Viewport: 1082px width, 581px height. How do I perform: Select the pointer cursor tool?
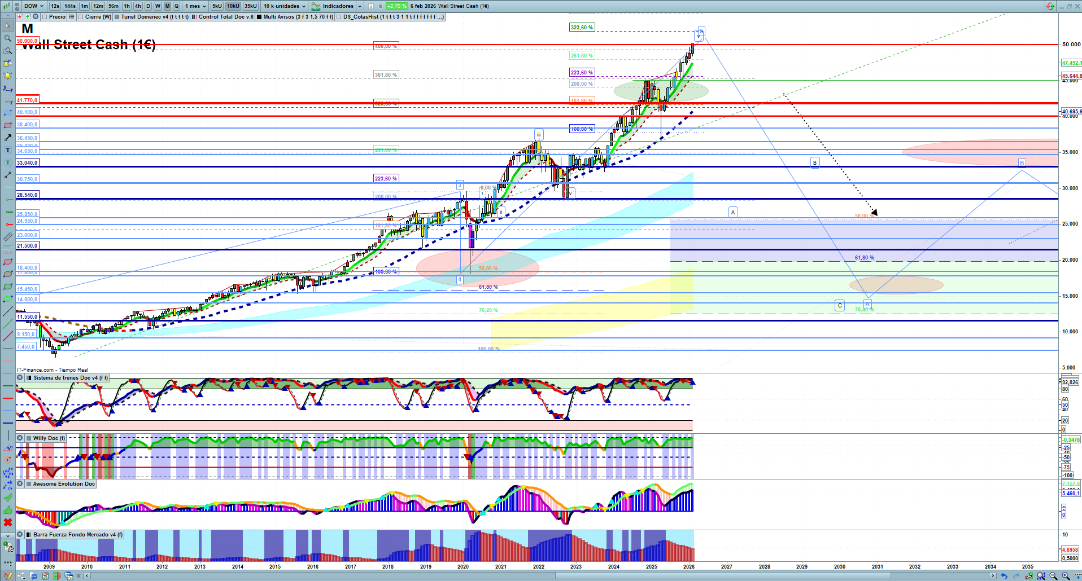[7, 26]
